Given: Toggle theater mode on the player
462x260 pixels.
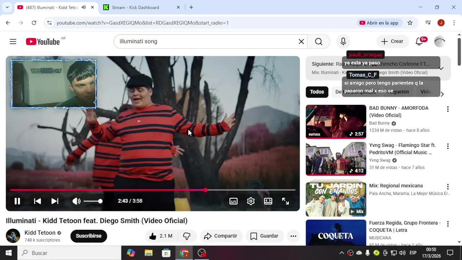Looking at the screenshot, I should point(268,201).
